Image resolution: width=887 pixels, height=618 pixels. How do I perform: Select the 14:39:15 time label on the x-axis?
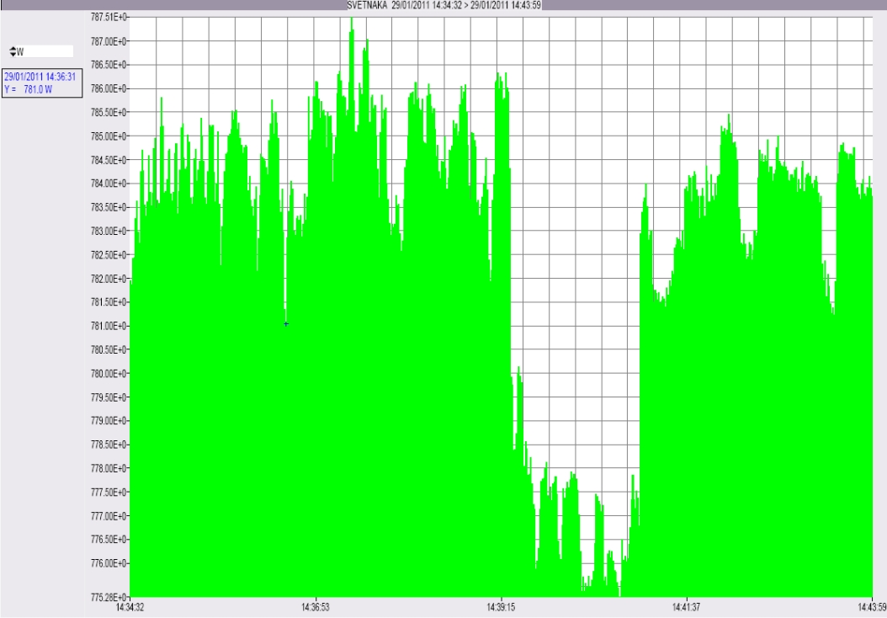tap(502, 607)
